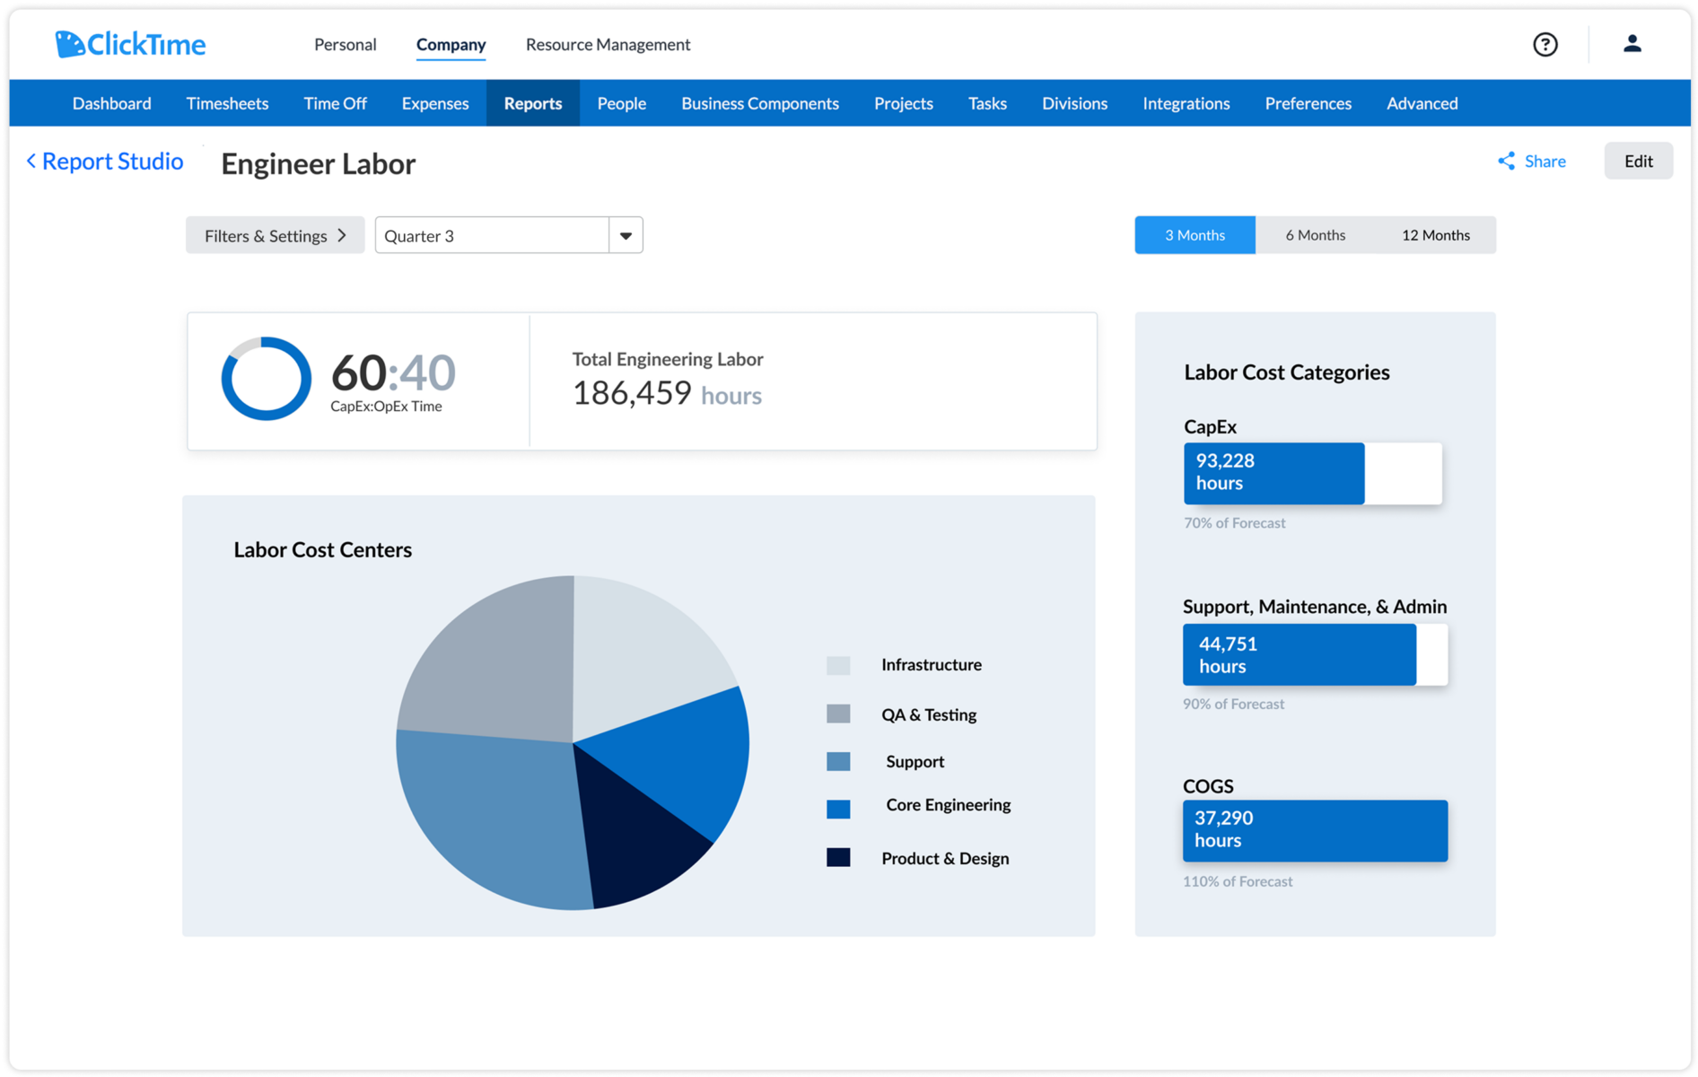
Task: Click the CapEx hours progress bar
Action: tap(1312, 473)
